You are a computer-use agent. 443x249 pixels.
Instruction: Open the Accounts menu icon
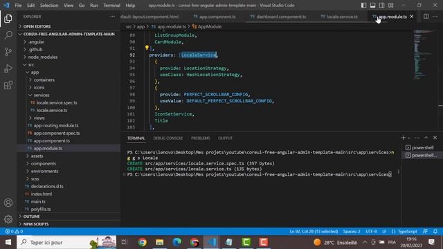(x=8, y=203)
